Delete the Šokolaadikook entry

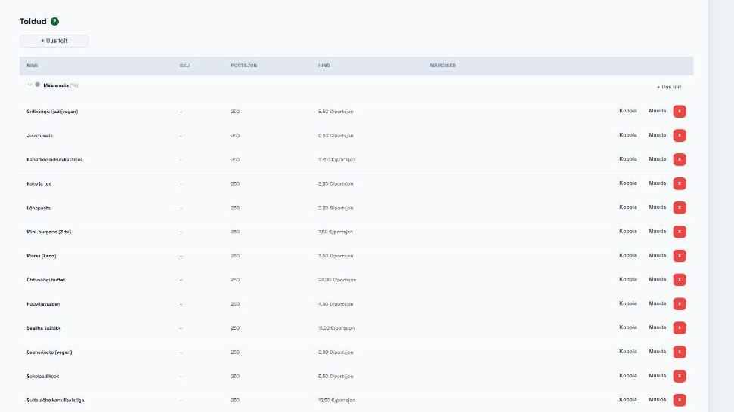[x=680, y=376]
